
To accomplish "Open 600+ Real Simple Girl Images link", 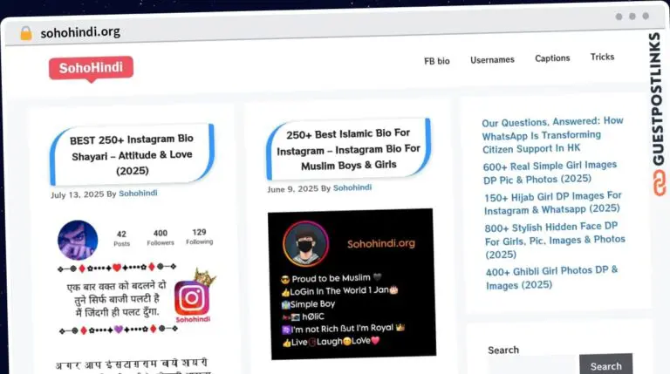I will click(x=550, y=172).
